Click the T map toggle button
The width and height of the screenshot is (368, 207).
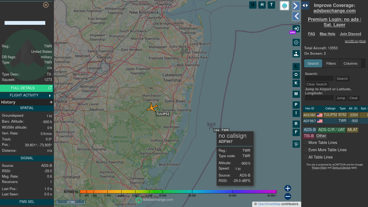click(x=271, y=5)
